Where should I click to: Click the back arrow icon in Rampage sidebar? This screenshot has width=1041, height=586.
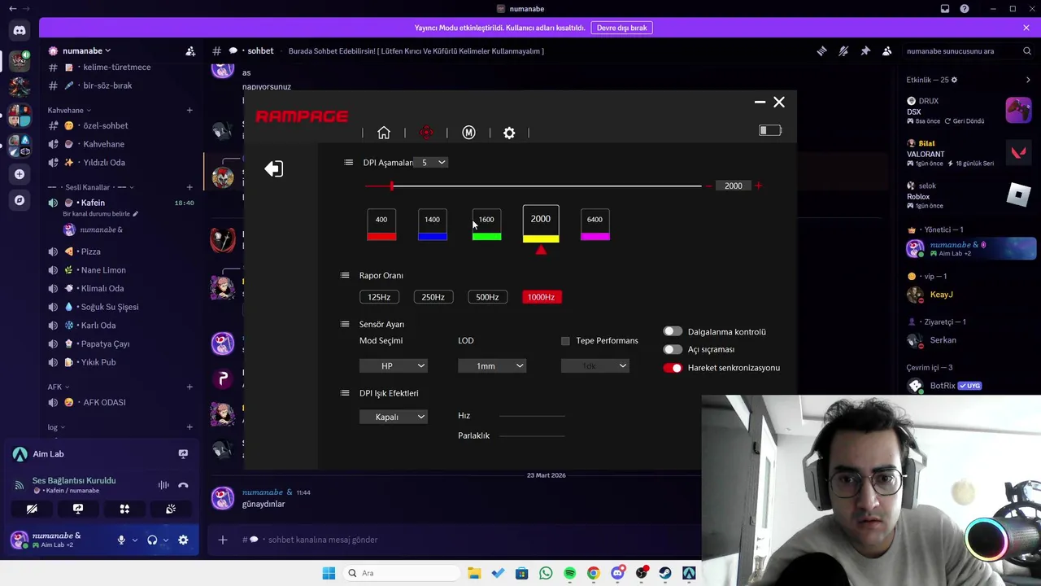[x=273, y=168]
